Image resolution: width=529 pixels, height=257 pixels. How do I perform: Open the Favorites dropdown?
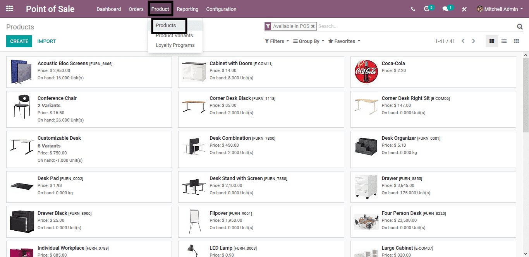344,41
